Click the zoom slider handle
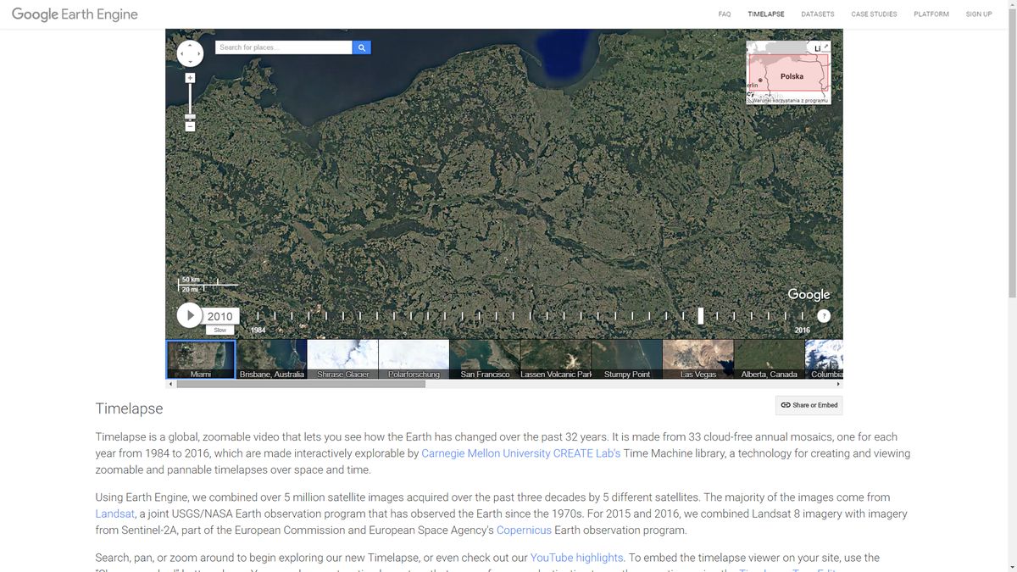Image resolution: width=1017 pixels, height=572 pixels. coord(190,118)
